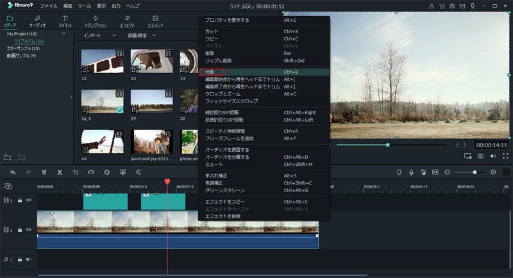This screenshot has width=513, height=278.
Task: Choose グリーンスクリーン in the context menu
Action: point(264,190)
